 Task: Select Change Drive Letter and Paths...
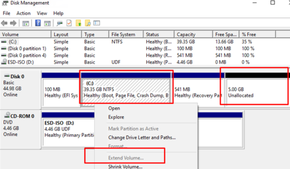click(x=142, y=137)
